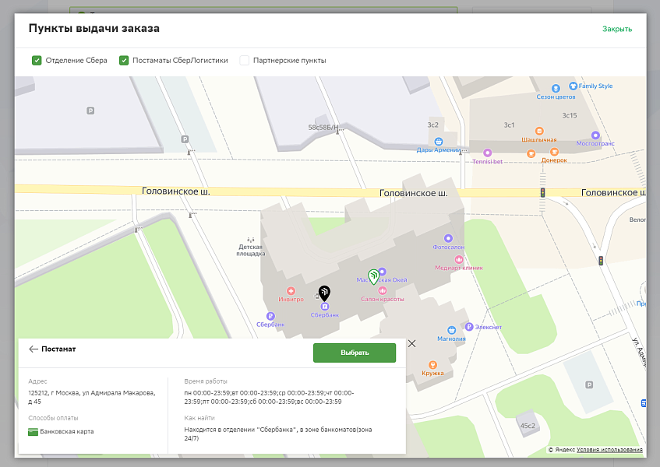Screen dimensions: 660x467
Task: Click the Элекснет payment terminal icon
Action: (467, 328)
